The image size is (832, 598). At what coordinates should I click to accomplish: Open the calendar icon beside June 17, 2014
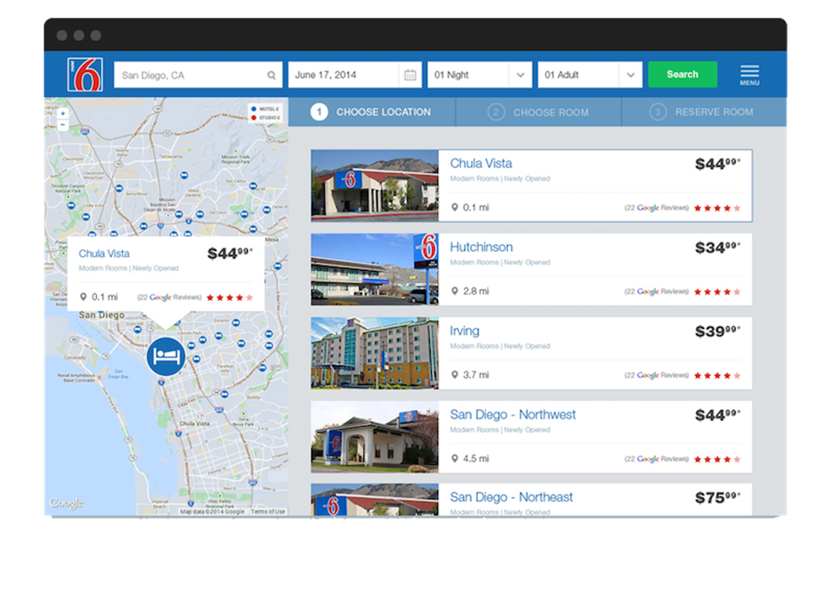click(x=410, y=75)
